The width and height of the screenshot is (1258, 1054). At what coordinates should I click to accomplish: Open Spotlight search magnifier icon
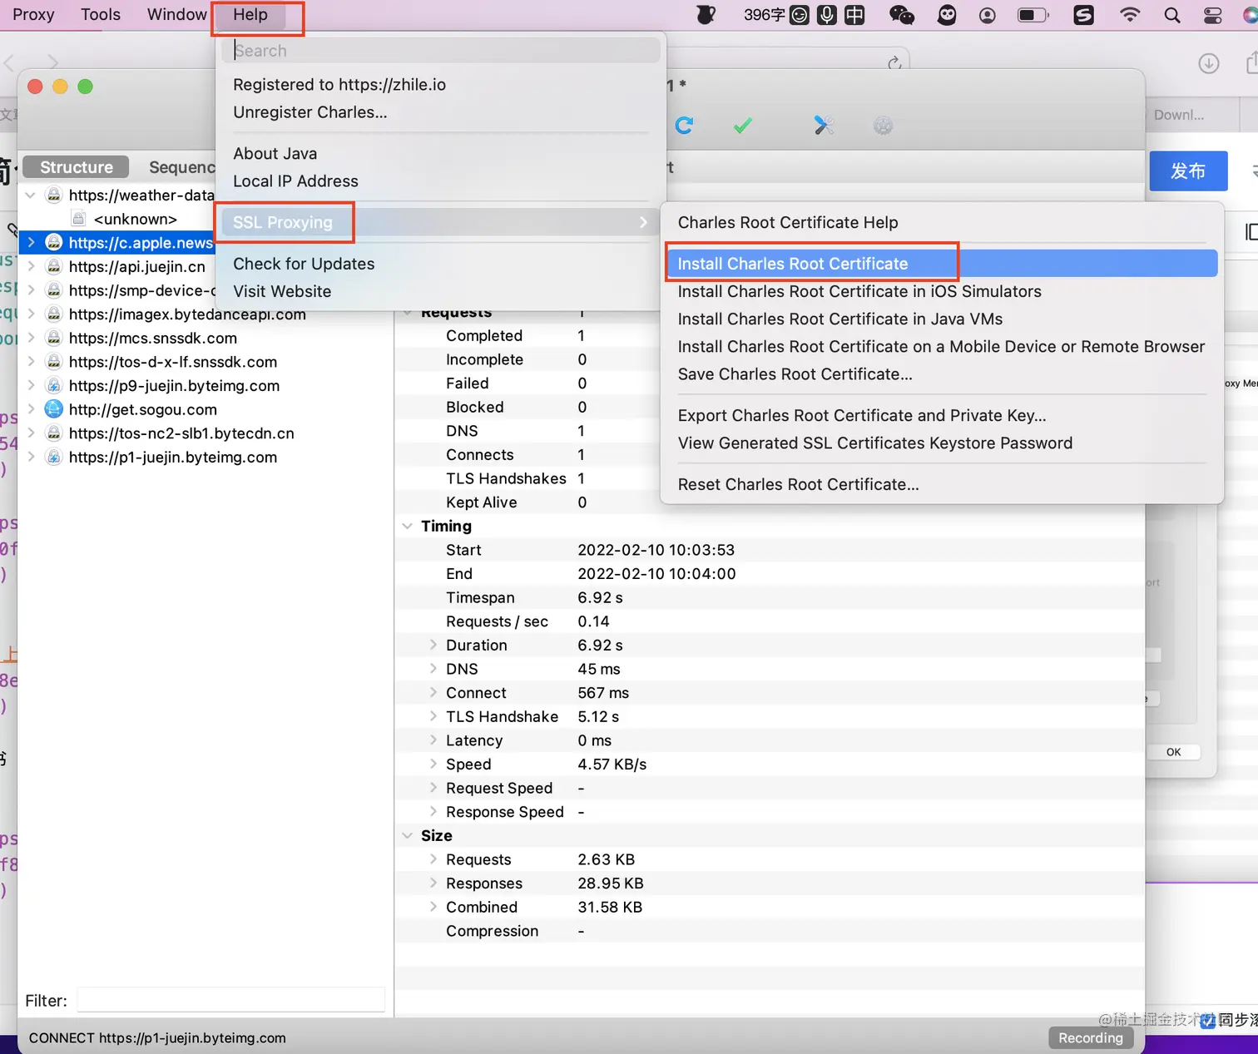coord(1172,15)
